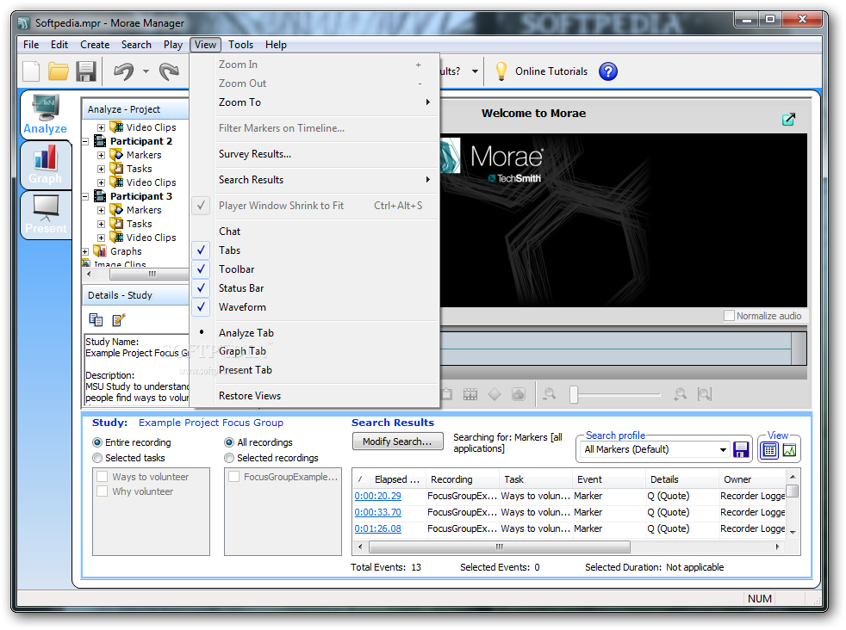Click the audio waveform timeline area
This screenshot has width=846, height=630.
616,349
